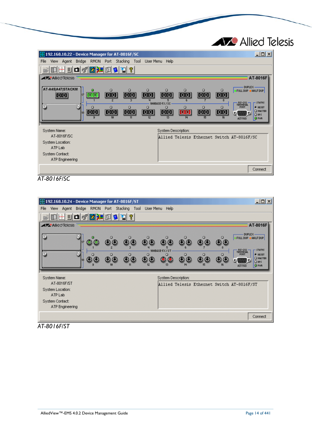The image size is (312, 443).
Task: Click the camera icon in the AT-8016F/ST toolbar
Action: click(x=77, y=217)
